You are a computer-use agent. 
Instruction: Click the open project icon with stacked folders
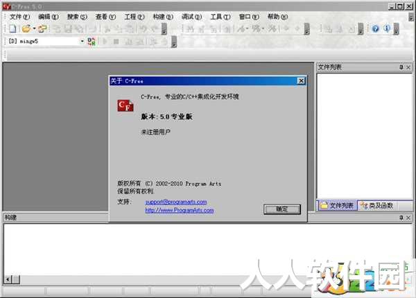coord(42,28)
